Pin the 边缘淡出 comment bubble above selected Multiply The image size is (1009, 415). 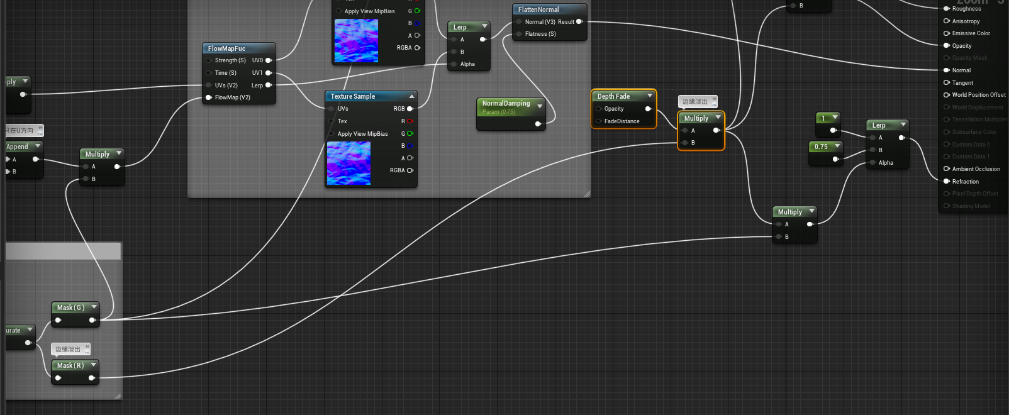(714, 99)
